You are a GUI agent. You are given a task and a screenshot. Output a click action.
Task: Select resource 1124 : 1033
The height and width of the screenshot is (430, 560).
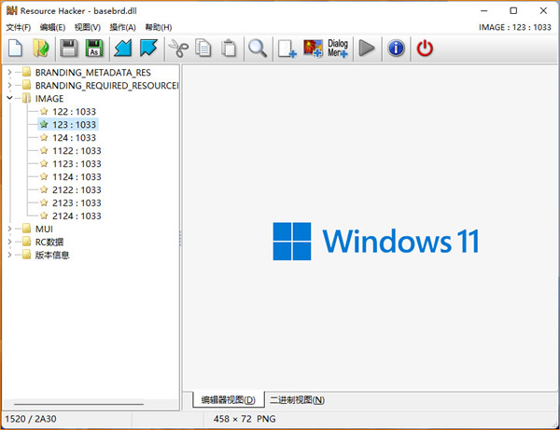pos(77,176)
